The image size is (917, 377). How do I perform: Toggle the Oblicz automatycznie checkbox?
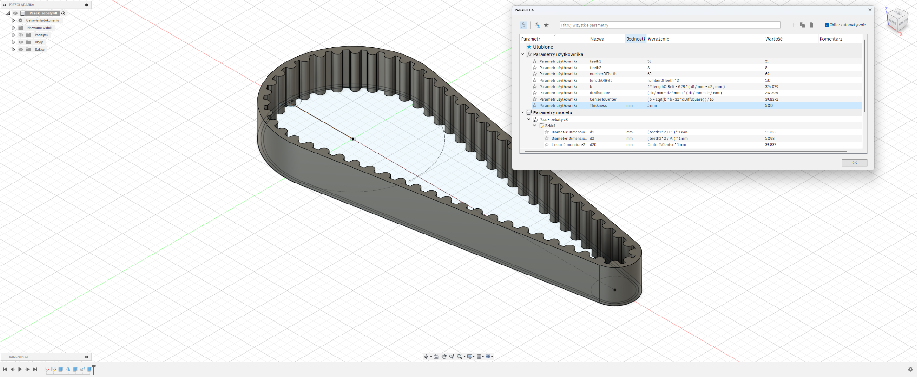point(827,25)
